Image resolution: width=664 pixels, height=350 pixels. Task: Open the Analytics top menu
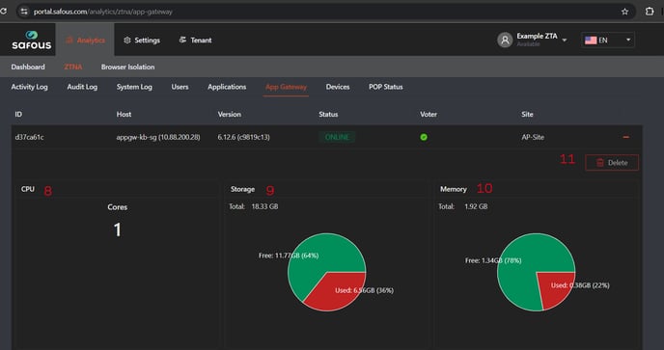coord(85,40)
